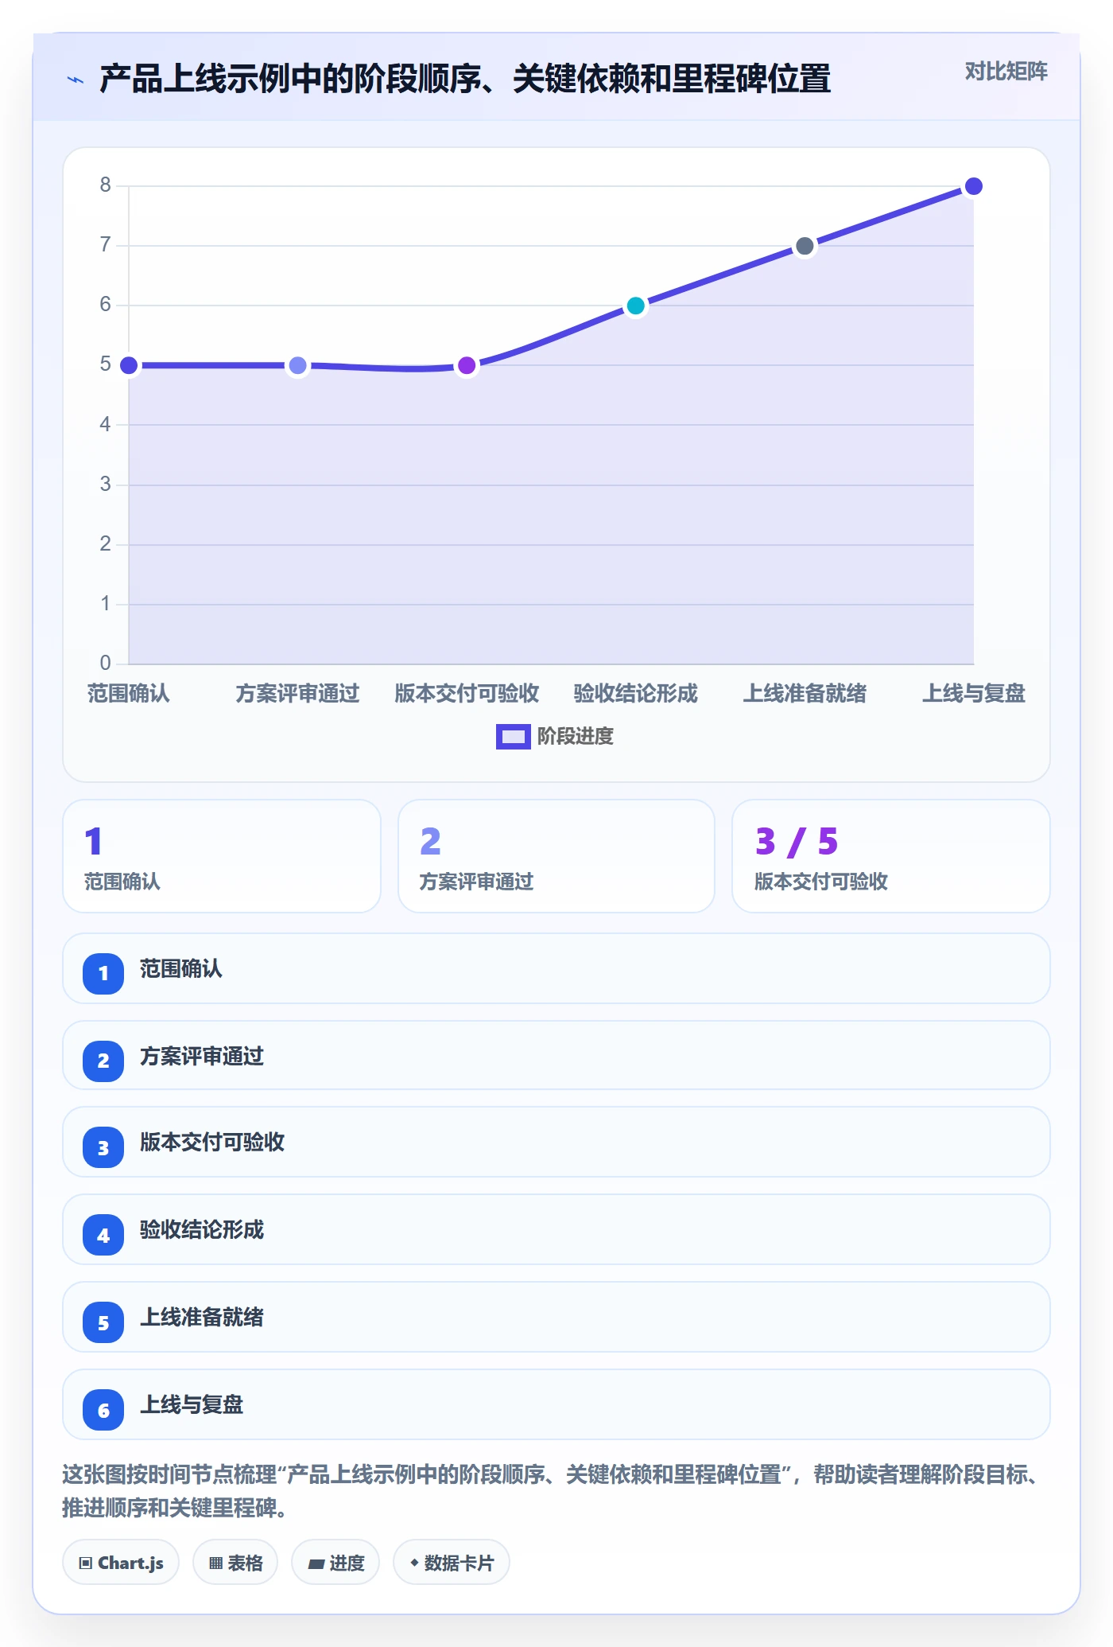Select the 3 / 5 版本交付可验收 card
The image size is (1113, 1647).
tap(891, 856)
